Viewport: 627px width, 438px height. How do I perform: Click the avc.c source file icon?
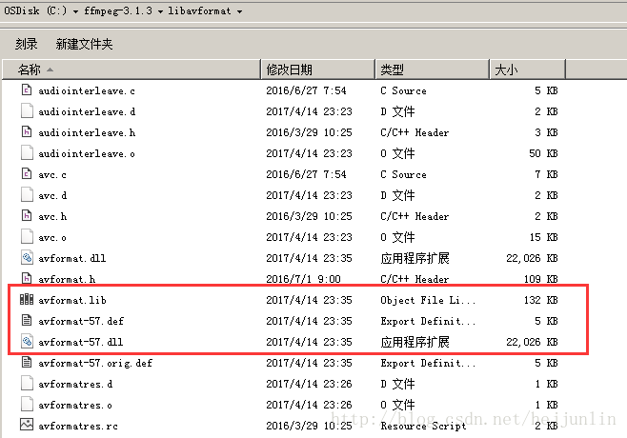click(x=27, y=174)
